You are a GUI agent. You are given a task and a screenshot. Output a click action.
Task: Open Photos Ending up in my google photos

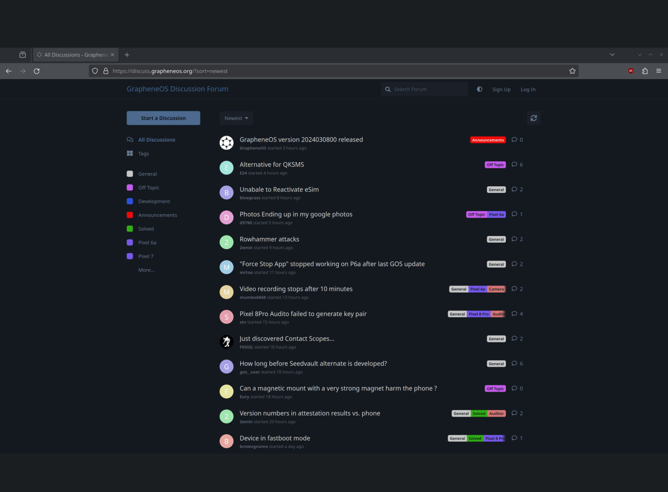coord(296,215)
